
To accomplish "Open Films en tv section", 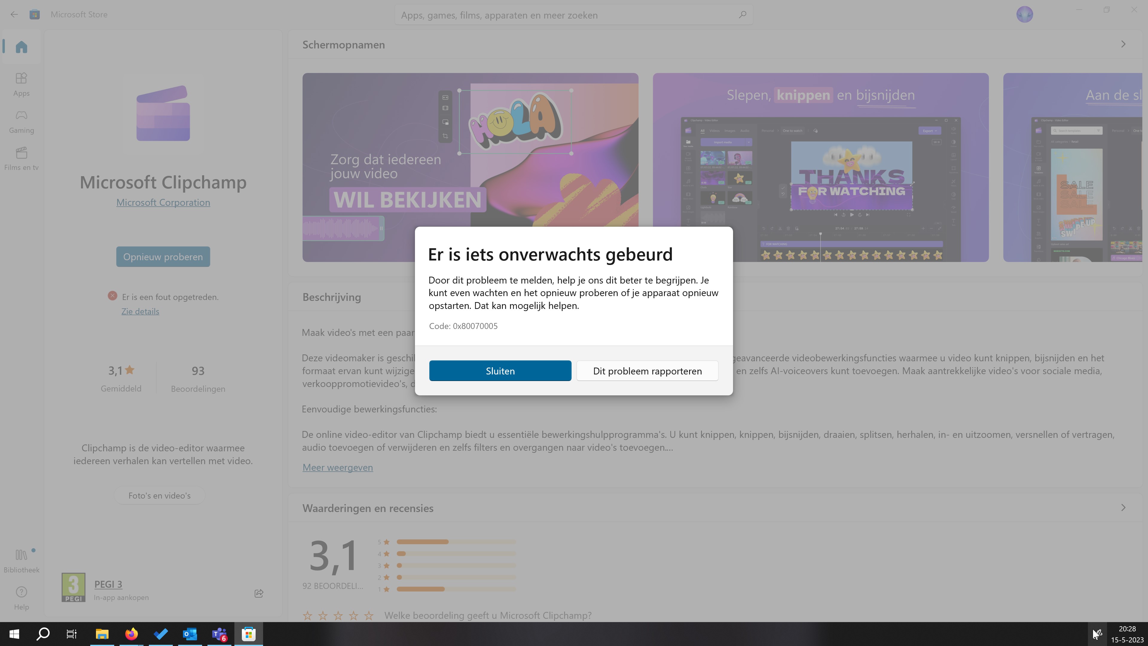I will 21,158.
